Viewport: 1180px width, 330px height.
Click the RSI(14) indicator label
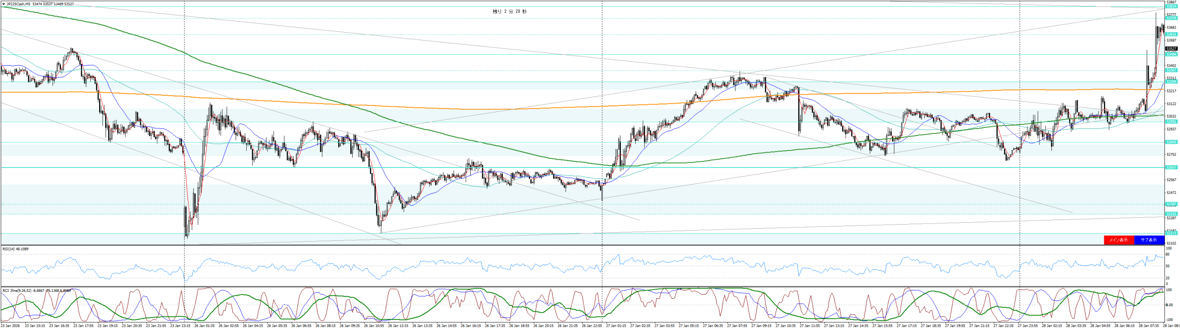tap(15, 249)
